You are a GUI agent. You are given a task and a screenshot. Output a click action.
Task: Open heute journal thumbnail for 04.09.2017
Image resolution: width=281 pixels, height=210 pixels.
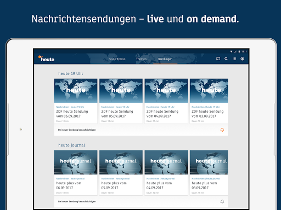[x=166, y=162]
